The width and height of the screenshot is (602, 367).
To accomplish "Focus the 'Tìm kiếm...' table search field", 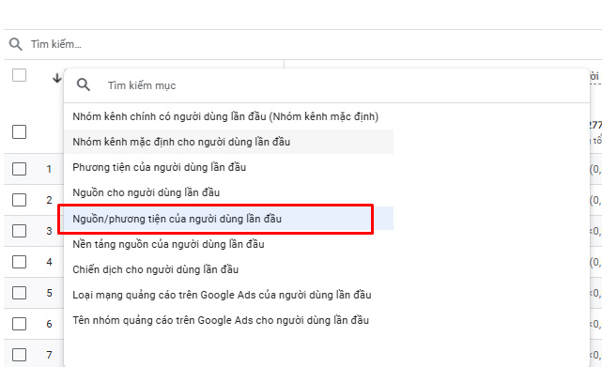I will [303, 44].
